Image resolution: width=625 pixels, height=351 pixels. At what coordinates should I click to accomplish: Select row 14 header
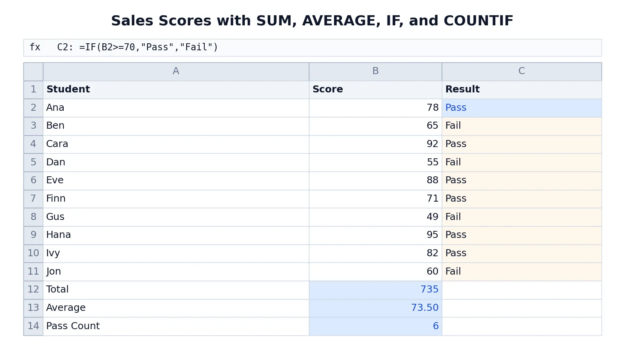pos(33,326)
